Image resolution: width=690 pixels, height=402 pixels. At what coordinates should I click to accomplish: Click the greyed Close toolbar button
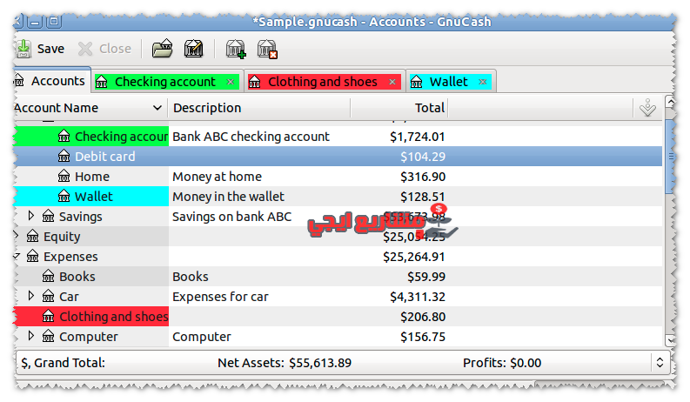[104, 49]
